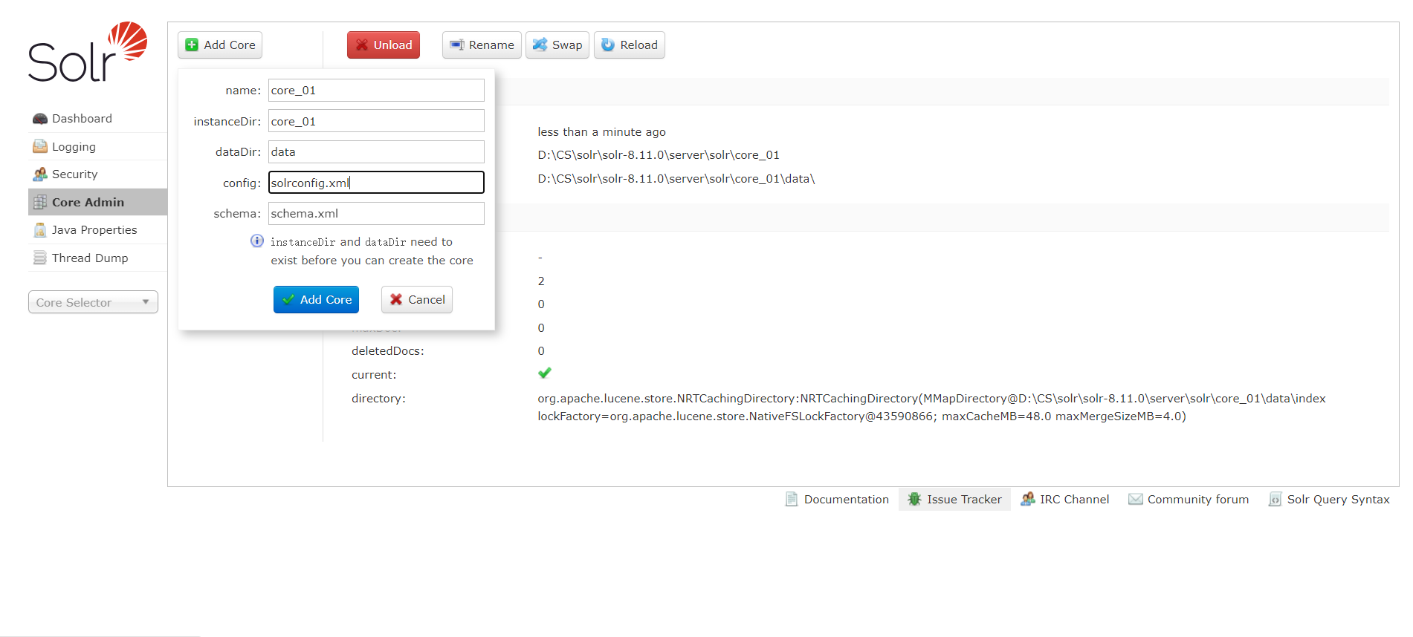Submit with the blue Add Core button

[316, 299]
